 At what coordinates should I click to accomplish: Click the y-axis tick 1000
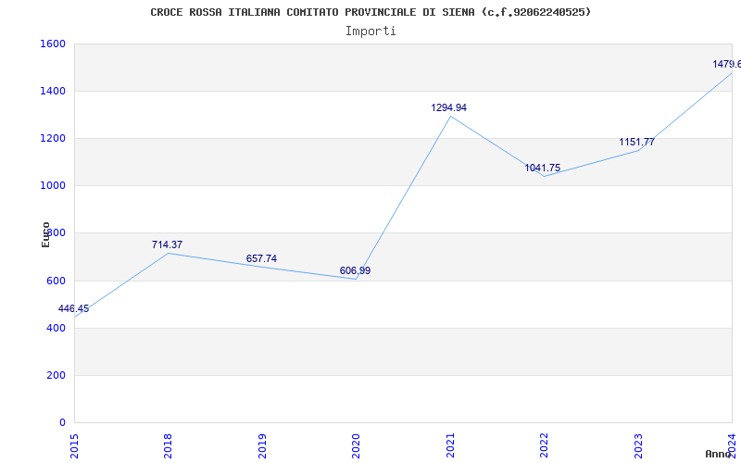point(53,186)
